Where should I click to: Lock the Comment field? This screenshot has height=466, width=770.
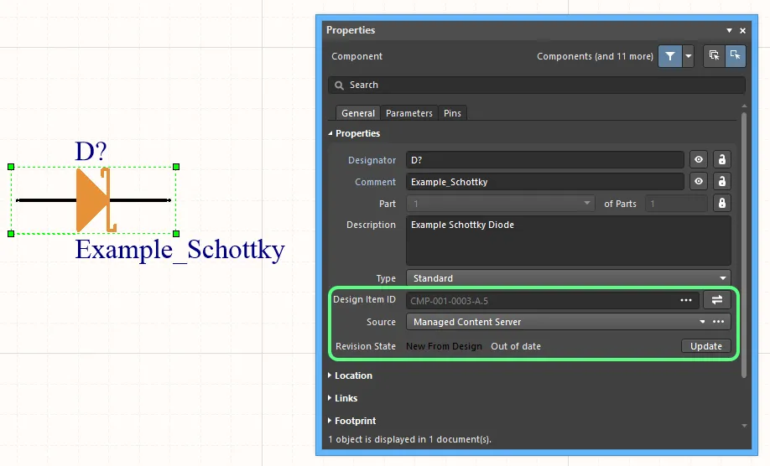tap(722, 182)
